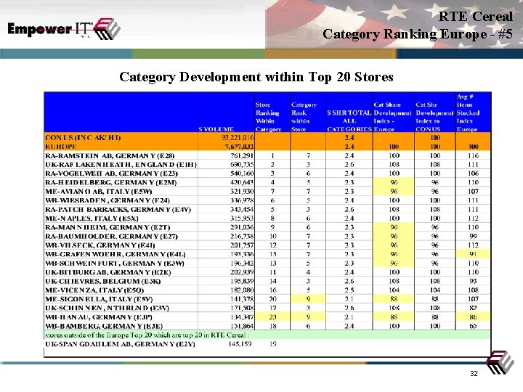
Task: Click Vogelweh volume value 540,160
Action: [x=242, y=173]
